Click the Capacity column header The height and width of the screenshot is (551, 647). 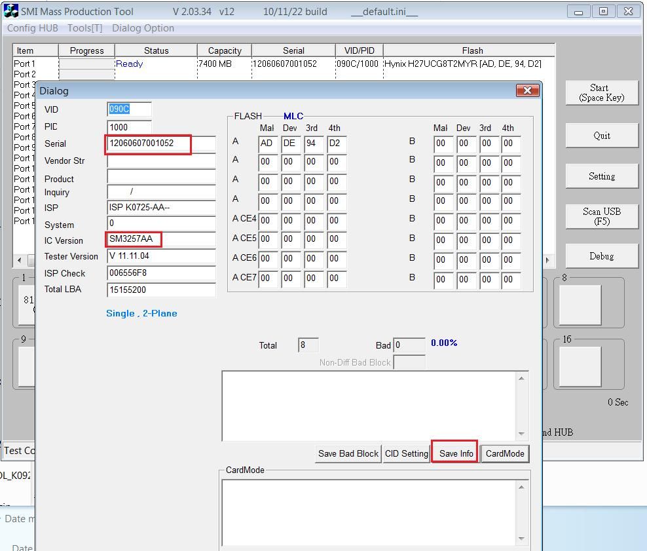(225, 50)
